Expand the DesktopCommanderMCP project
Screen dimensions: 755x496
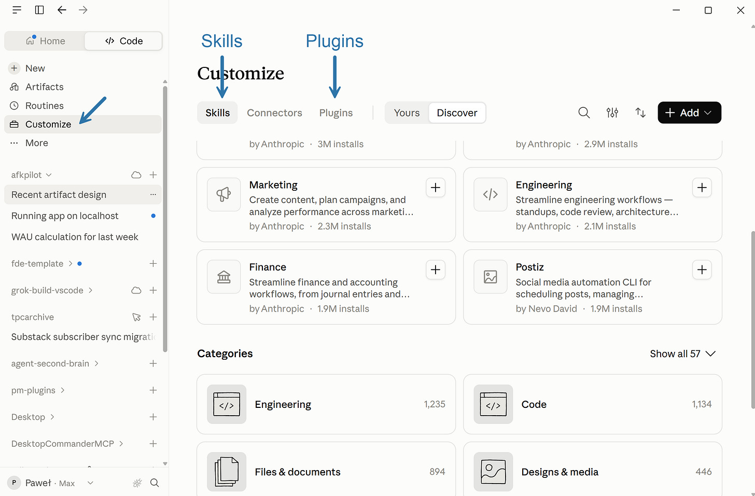(x=121, y=444)
